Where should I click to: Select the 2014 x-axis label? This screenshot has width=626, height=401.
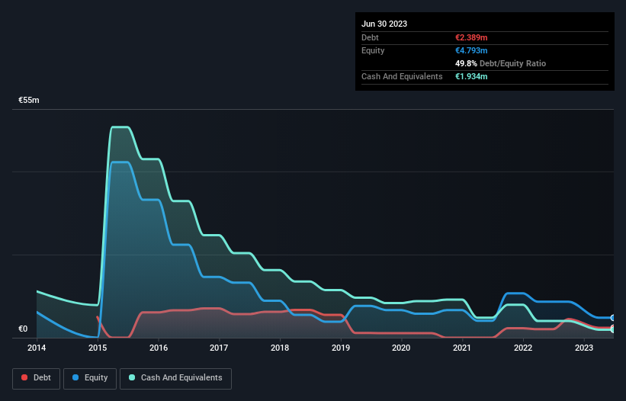pyautogui.click(x=37, y=348)
